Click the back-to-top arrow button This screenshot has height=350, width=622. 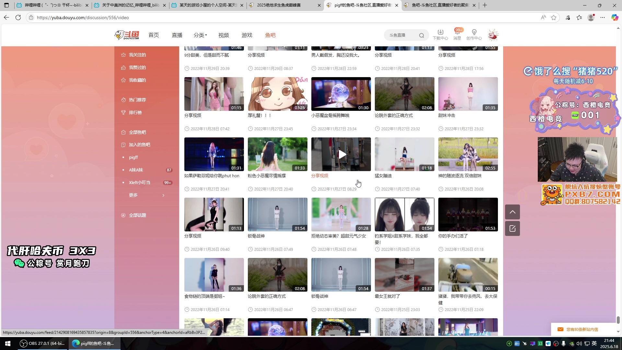pos(513,212)
